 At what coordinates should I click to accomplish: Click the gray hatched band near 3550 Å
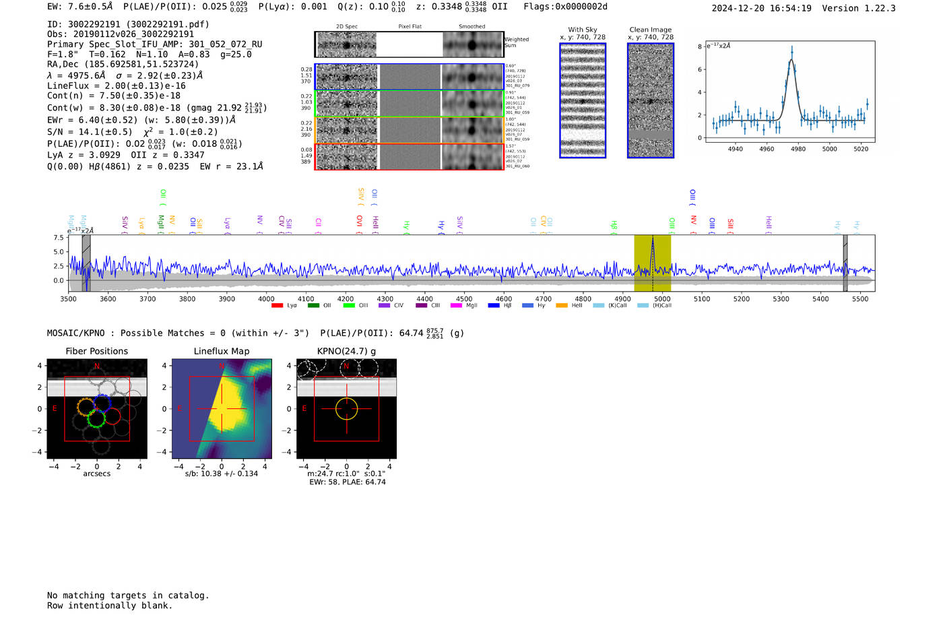click(86, 263)
